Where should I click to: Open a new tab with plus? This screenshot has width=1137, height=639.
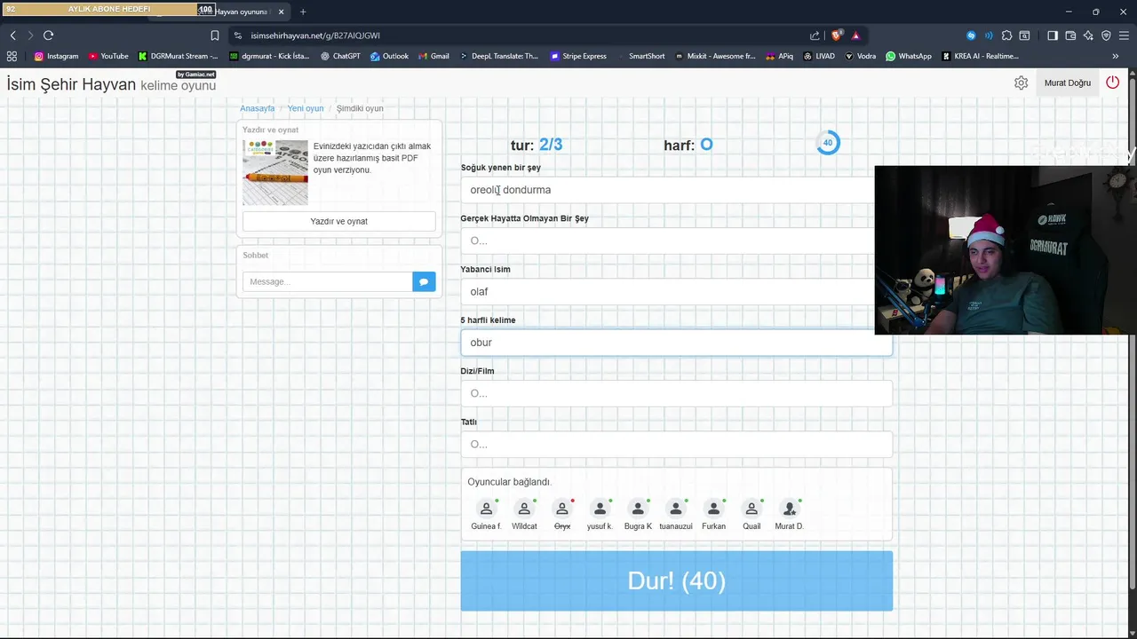click(303, 12)
